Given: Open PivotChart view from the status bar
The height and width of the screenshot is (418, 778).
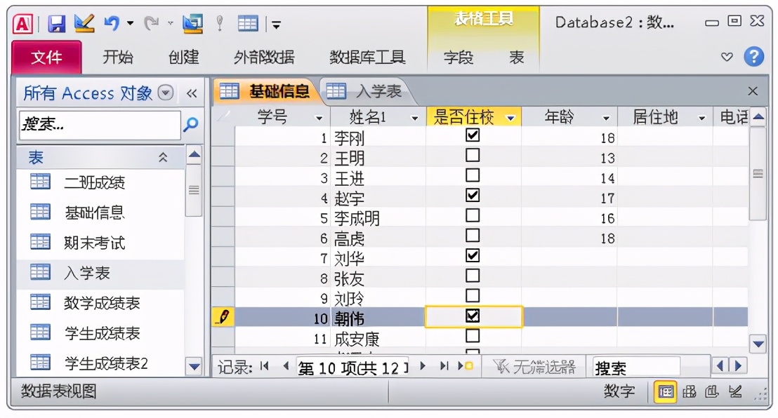Looking at the screenshot, I should (711, 391).
